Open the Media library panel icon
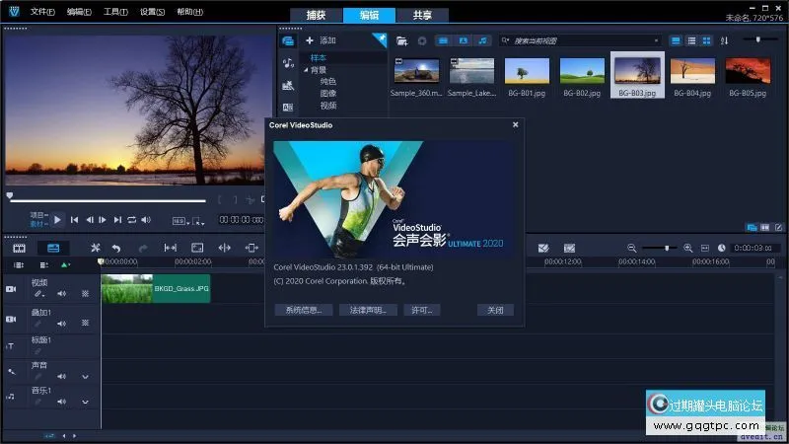The image size is (789, 444). pyautogui.click(x=288, y=40)
